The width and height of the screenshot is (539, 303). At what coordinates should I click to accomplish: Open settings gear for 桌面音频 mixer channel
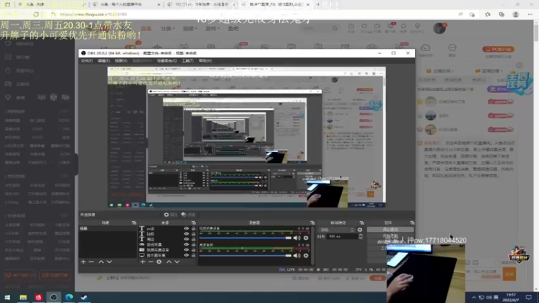(x=306, y=256)
